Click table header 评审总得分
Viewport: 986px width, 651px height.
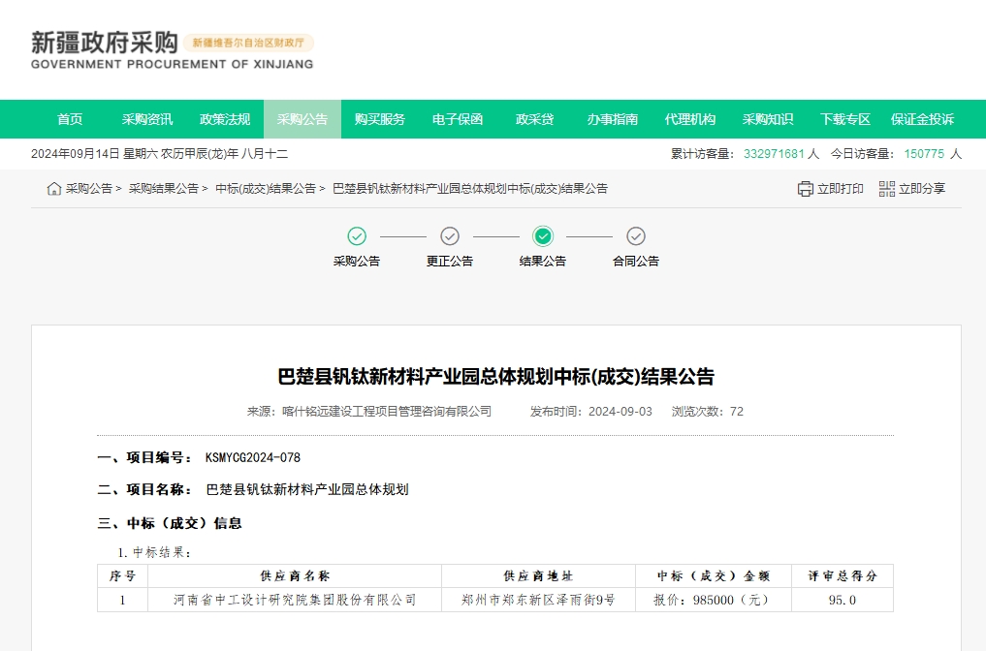[x=843, y=576]
